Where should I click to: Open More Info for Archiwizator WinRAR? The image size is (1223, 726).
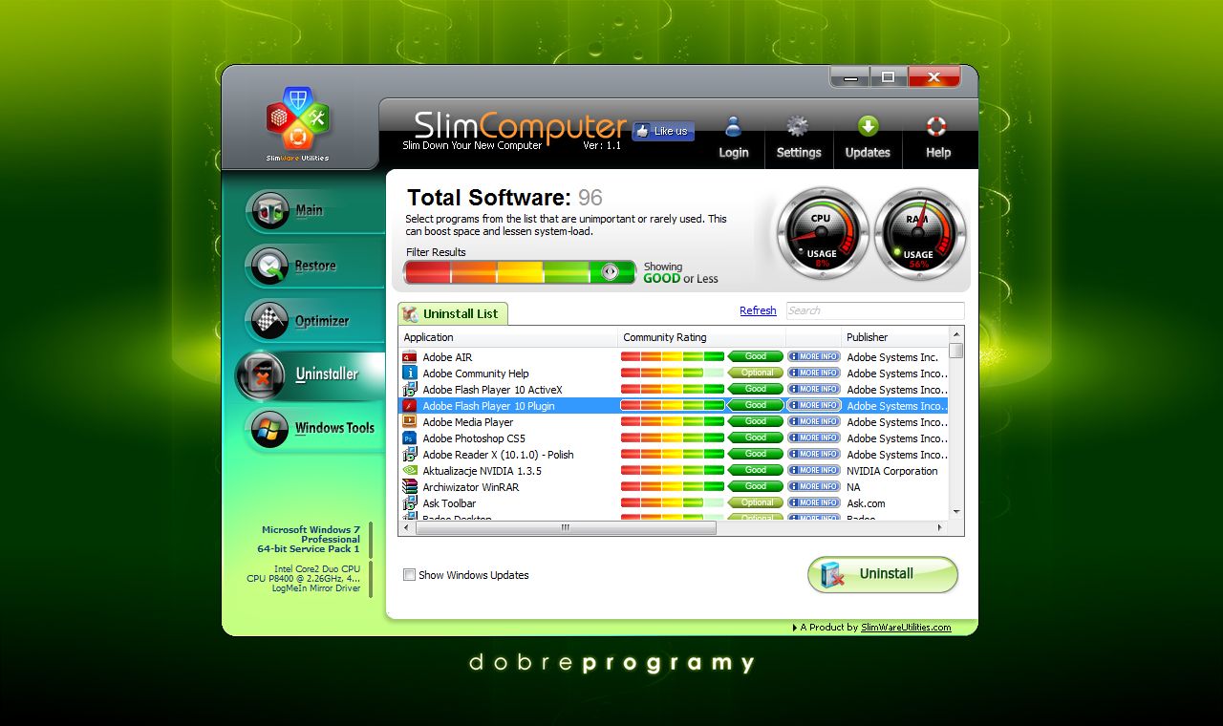pyautogui.click(x=814, y=486)
